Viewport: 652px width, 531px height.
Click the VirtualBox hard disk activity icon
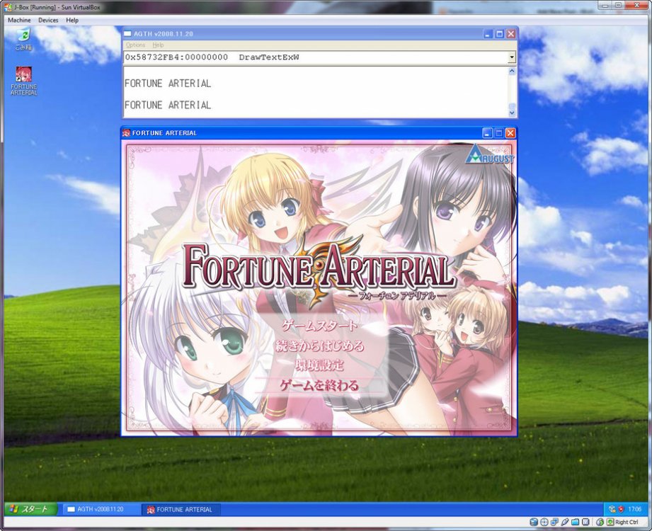click(533, 522)
